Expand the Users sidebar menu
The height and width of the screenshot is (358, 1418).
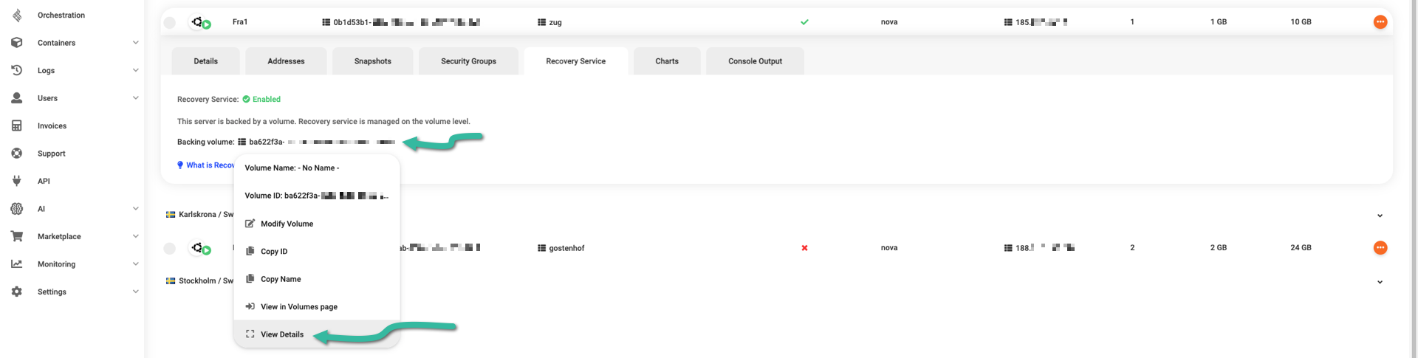[136, 98]
